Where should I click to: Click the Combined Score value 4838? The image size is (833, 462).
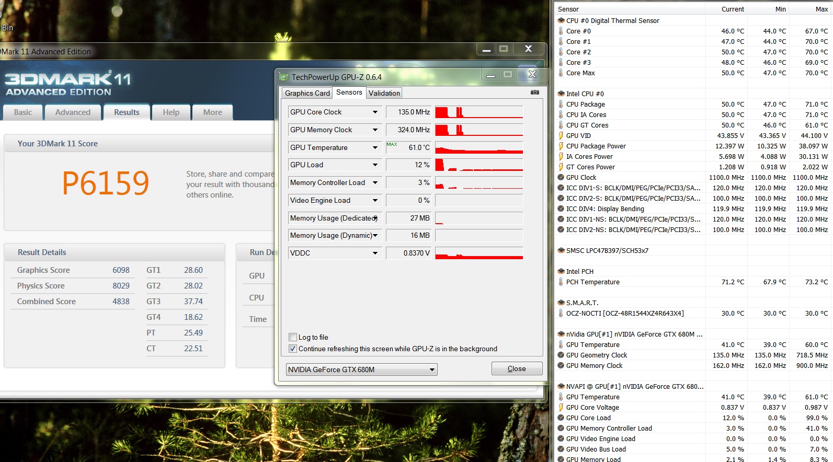[x=121, y=302]
